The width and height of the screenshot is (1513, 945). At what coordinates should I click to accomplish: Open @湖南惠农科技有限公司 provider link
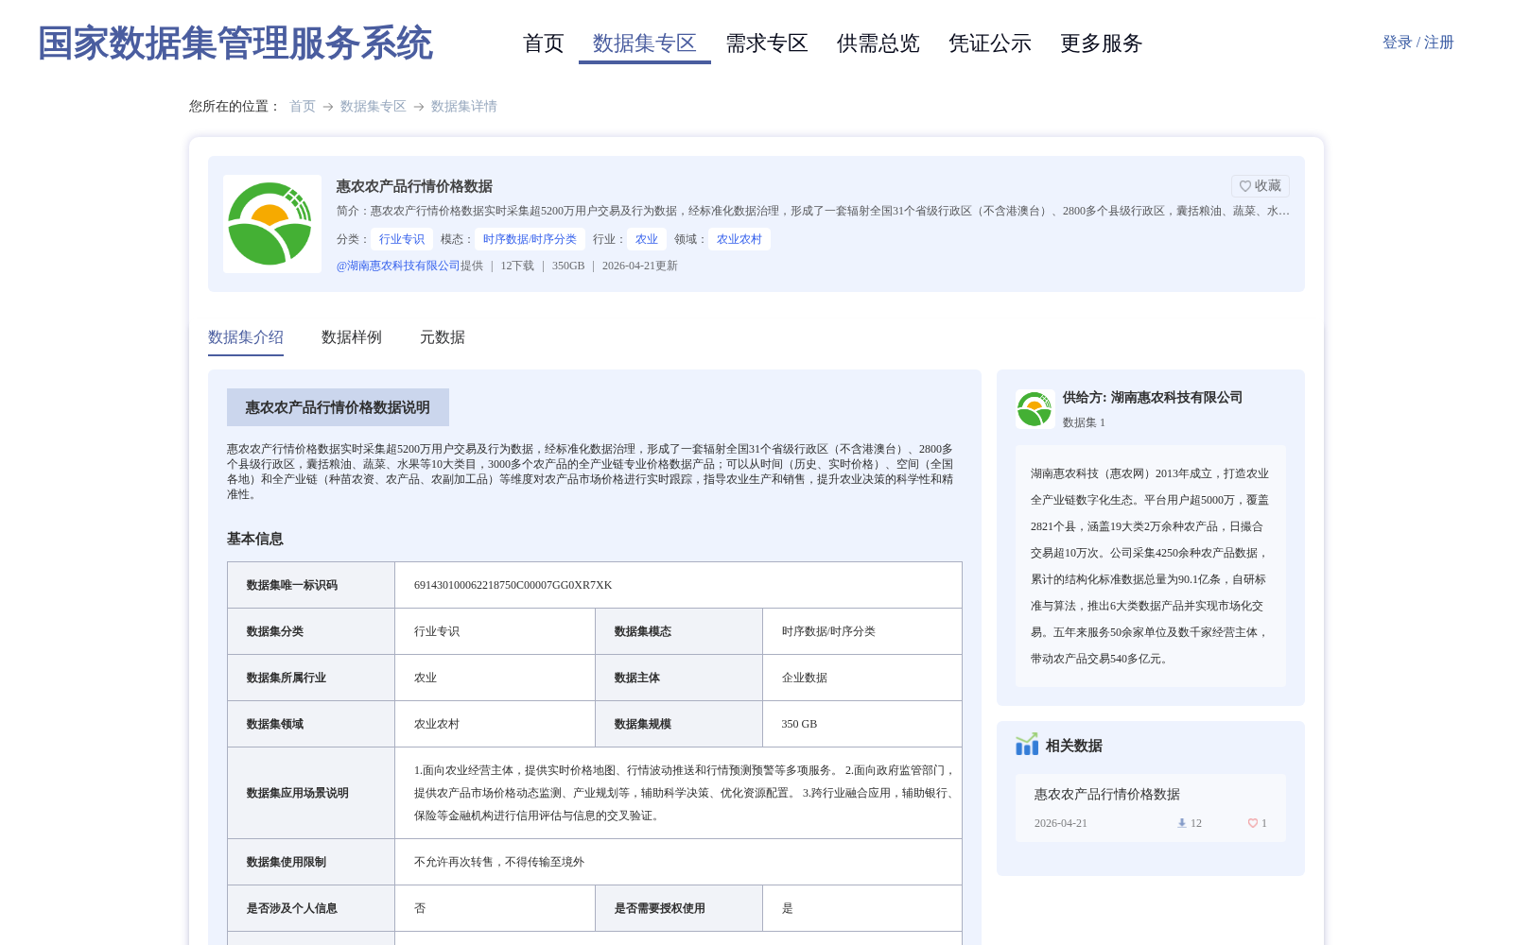pos(398,266)
